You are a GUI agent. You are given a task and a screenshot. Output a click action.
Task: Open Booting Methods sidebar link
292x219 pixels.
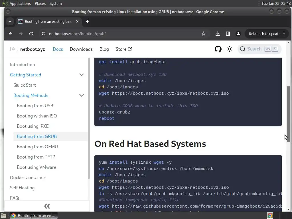[31, 95]
